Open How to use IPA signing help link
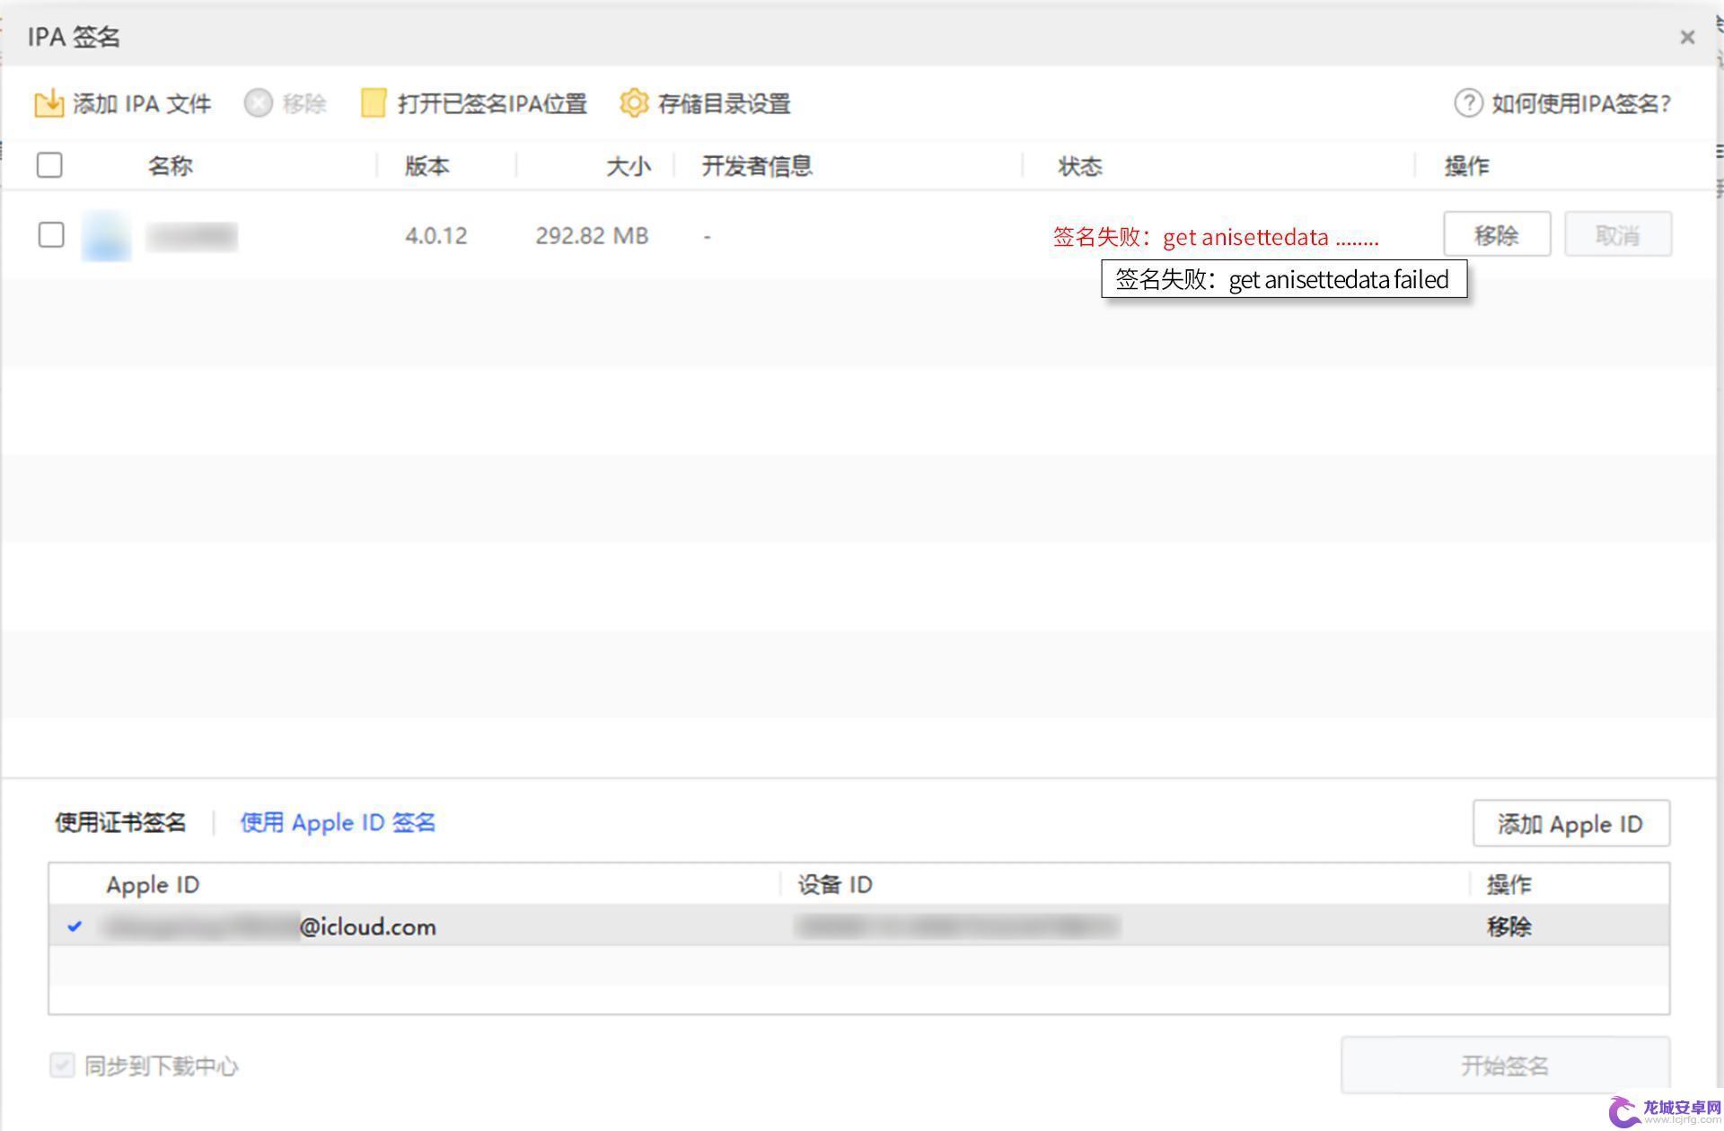The height and width of the screenshot is (1131, 1724). pos(1581,103)
